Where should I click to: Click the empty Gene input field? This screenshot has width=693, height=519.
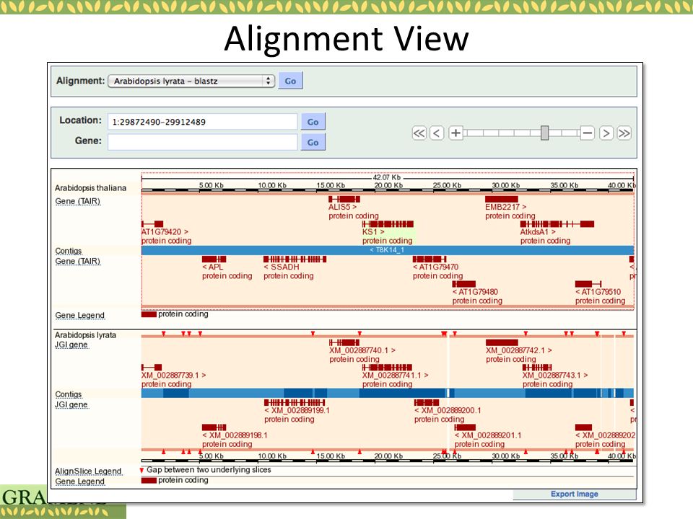(x=202, y=142)
